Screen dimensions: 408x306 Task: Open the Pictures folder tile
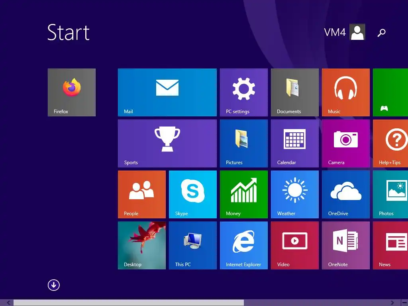(243, 143)
